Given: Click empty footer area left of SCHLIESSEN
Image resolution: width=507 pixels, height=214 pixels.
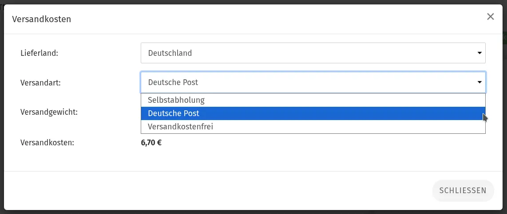Looking at the screenshot, I should 217,191.
